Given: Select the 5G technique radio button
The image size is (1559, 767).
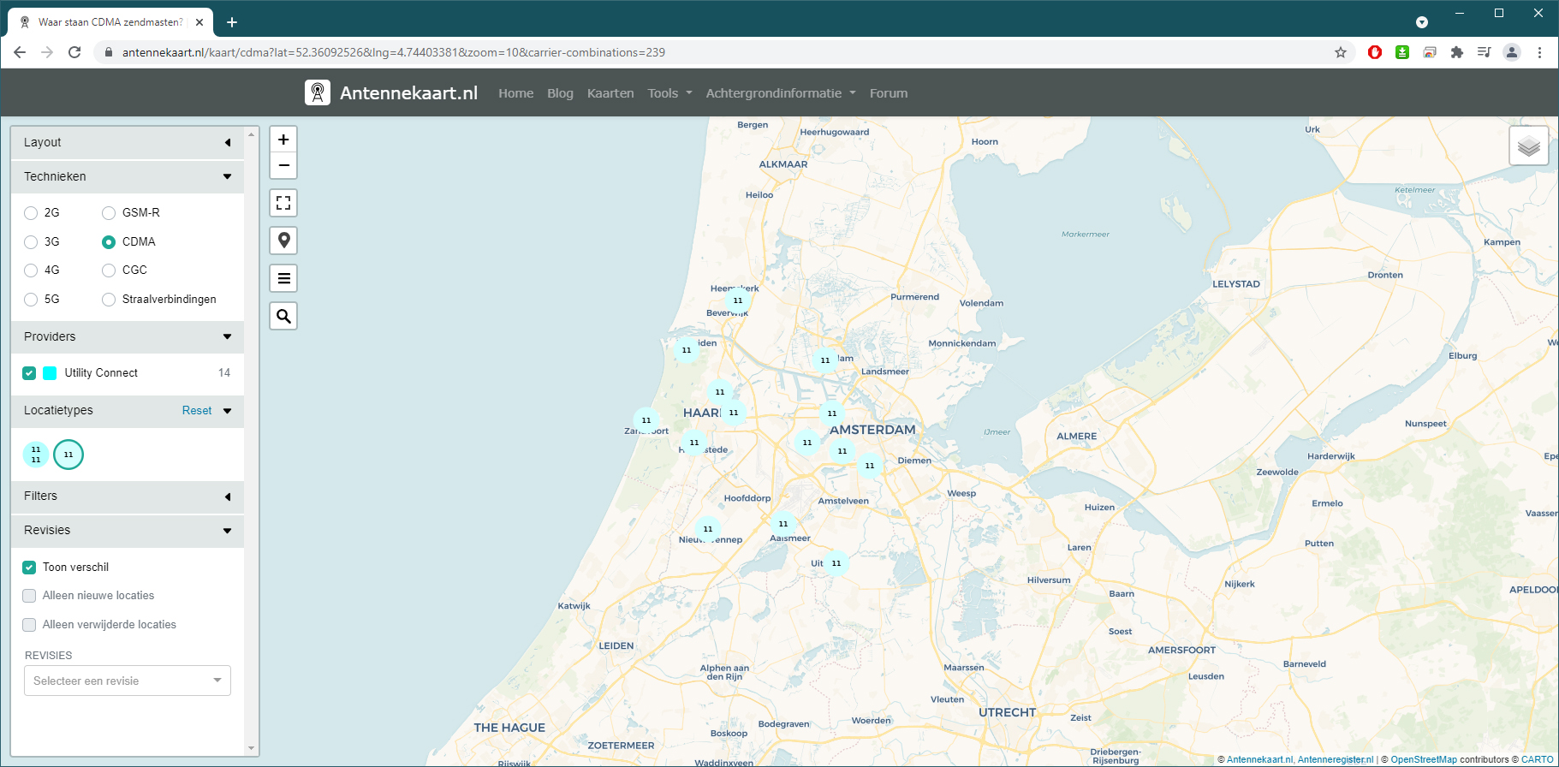Looking at the screenshot, I should tap(31, 300).
